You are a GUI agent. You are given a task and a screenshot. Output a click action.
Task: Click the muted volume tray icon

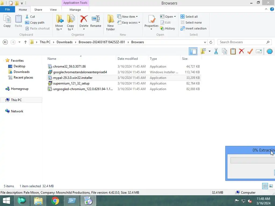click(x=249, y=201)
